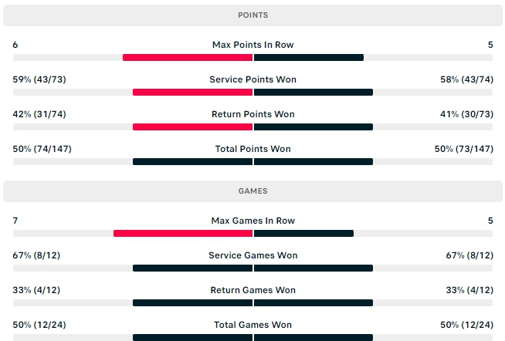
Task: Click the dark Max Points In Row bar
Action: (309, 58)
